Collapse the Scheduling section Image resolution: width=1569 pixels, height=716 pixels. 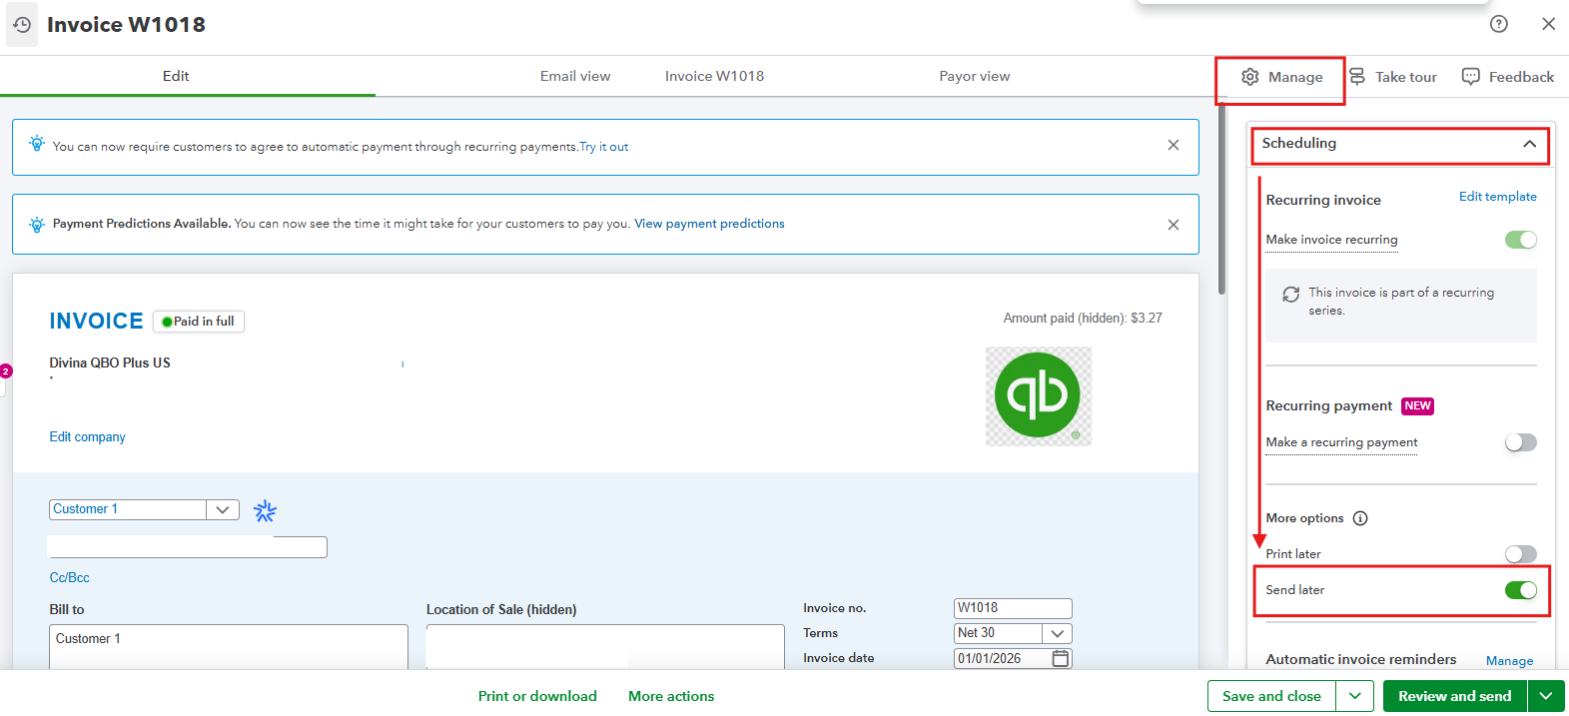point(1529,144)
